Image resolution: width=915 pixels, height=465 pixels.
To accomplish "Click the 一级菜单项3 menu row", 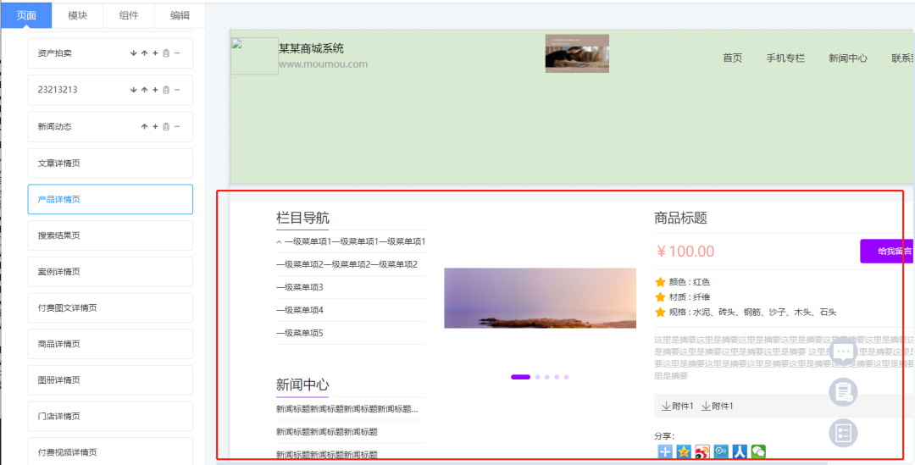I will (x=351, y=287).
